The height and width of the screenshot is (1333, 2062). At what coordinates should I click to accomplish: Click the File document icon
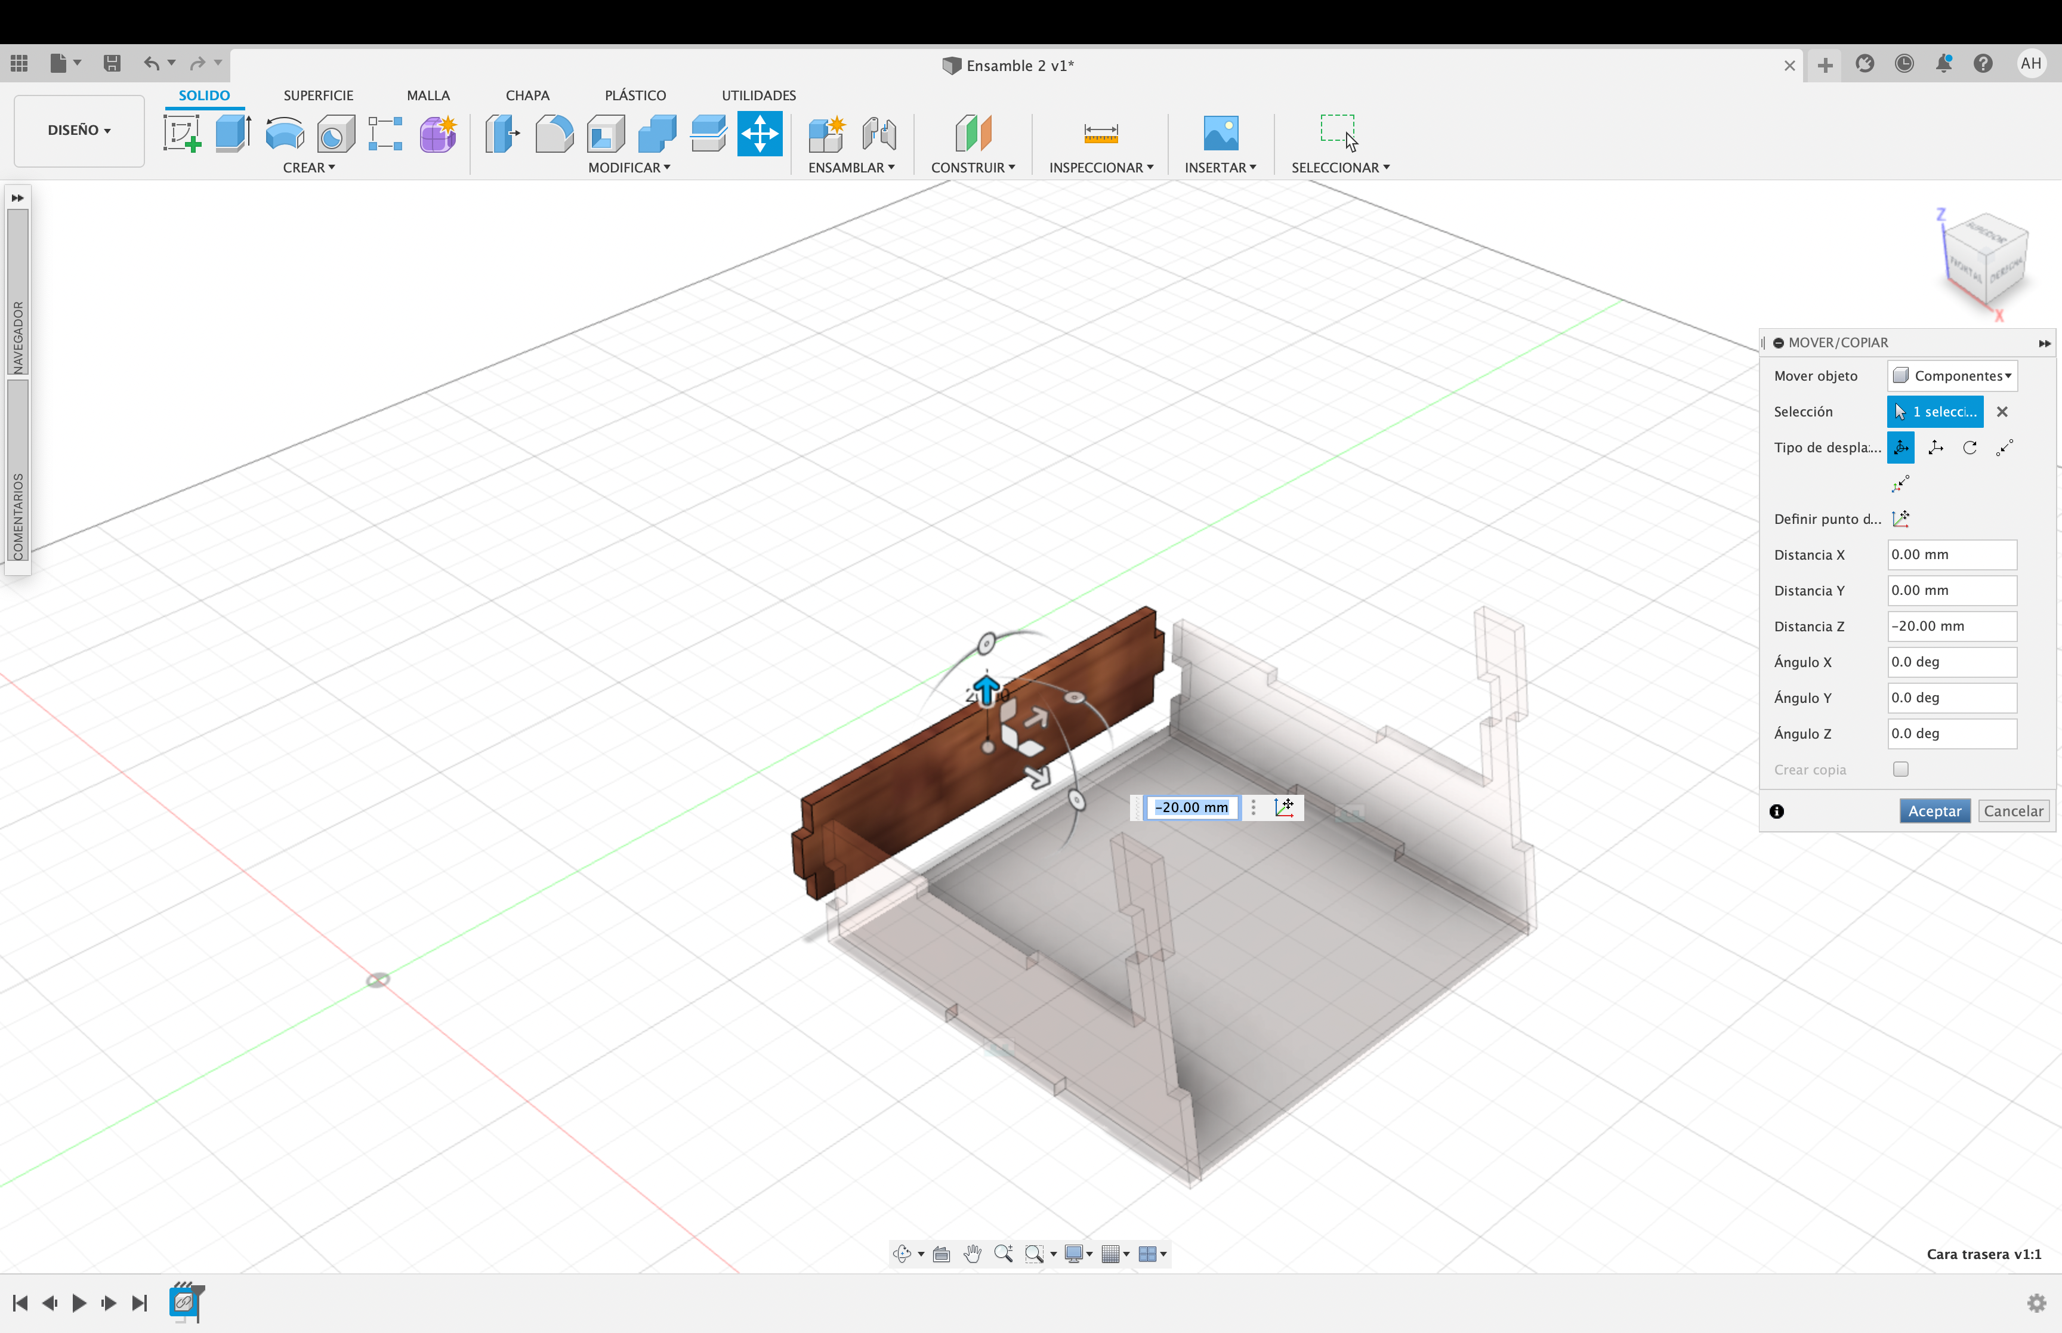click(x=58, y=63)
